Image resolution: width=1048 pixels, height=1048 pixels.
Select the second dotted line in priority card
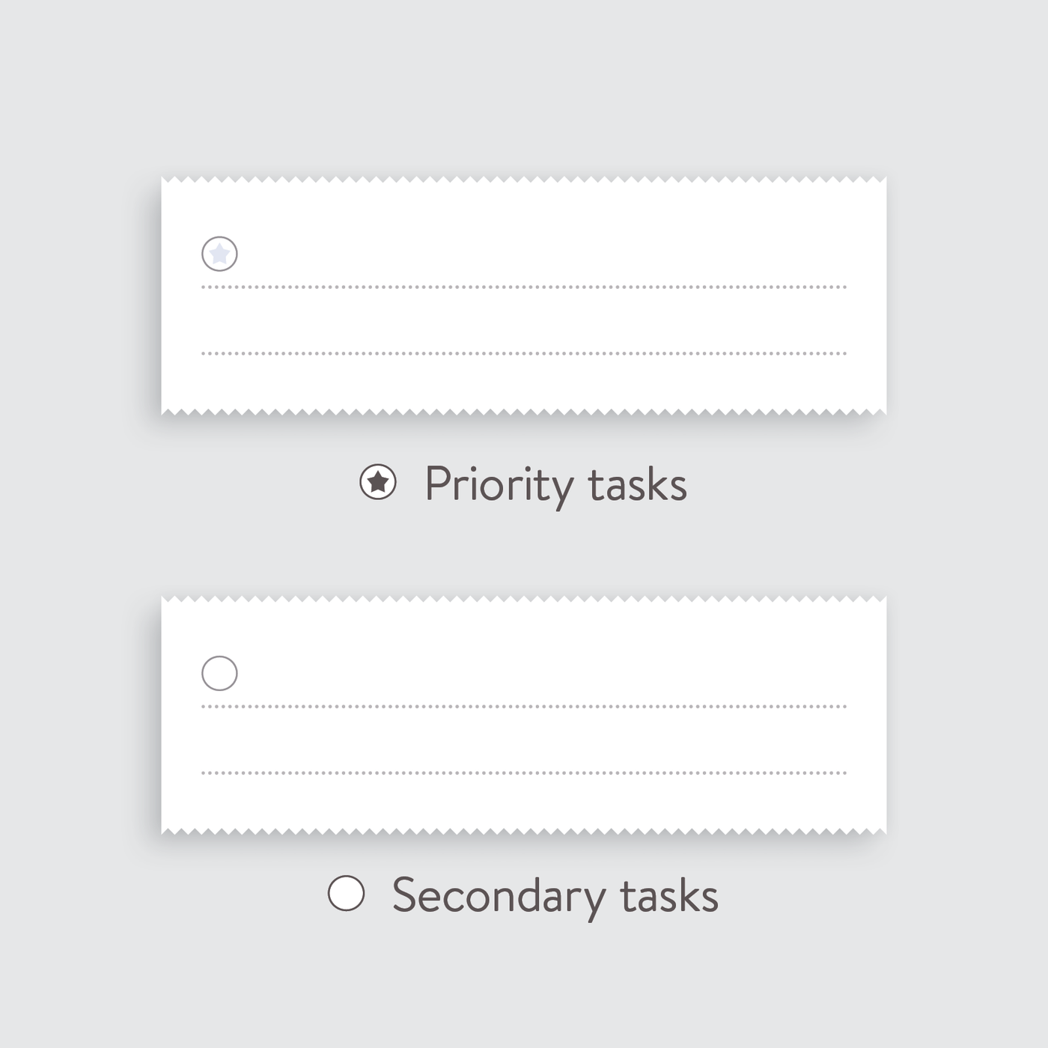[524, 353]
